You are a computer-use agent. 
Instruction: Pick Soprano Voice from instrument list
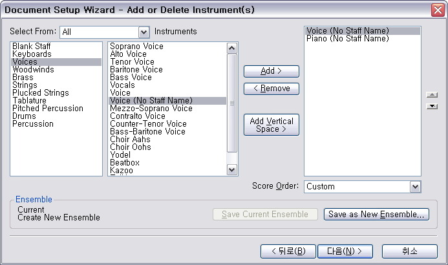point(136,47)
